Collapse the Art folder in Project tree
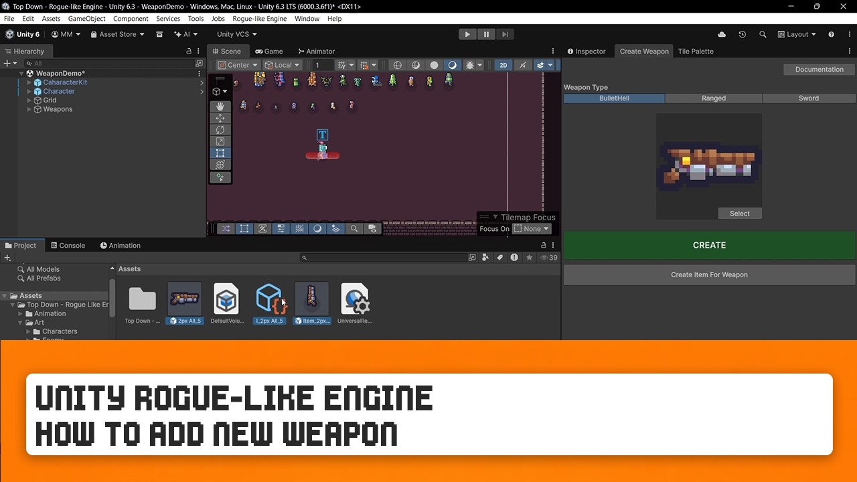The image size is (857, 482). click(x=21, y=323)
